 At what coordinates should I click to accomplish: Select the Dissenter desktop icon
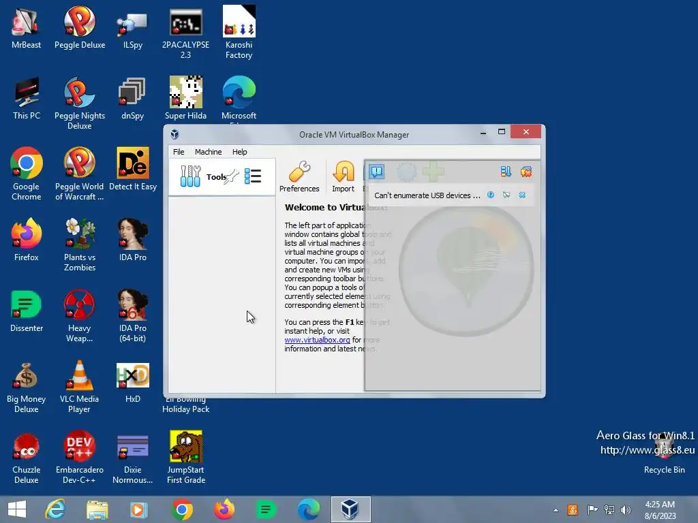(x=27, y=311)
